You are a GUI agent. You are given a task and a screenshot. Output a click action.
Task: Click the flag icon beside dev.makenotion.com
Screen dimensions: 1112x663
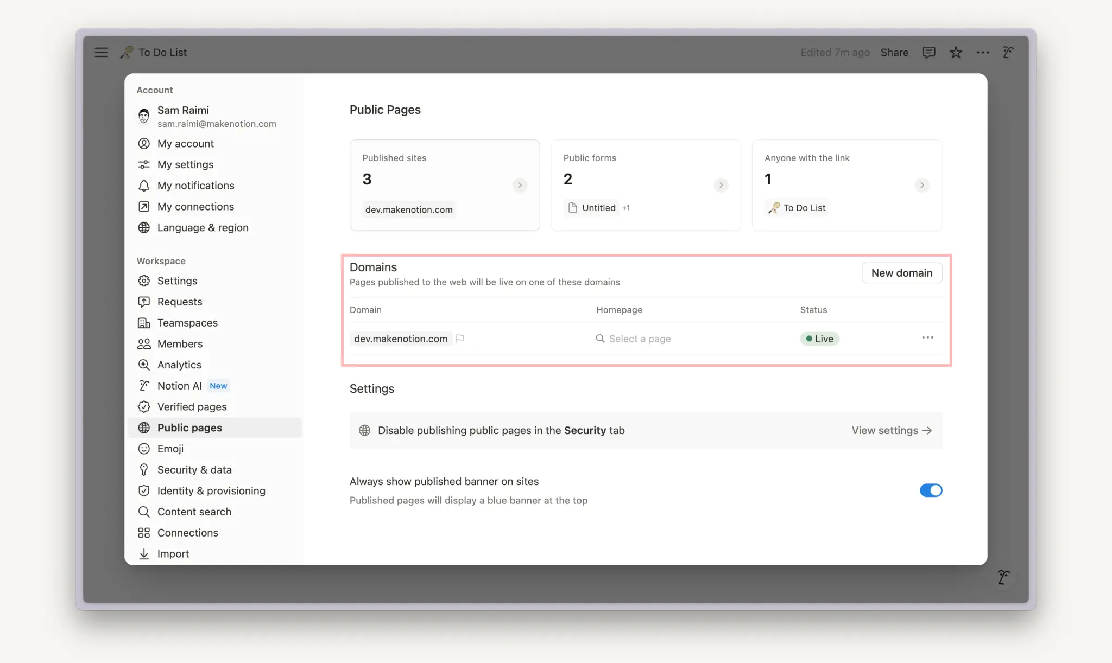click(x=460, y=339)
